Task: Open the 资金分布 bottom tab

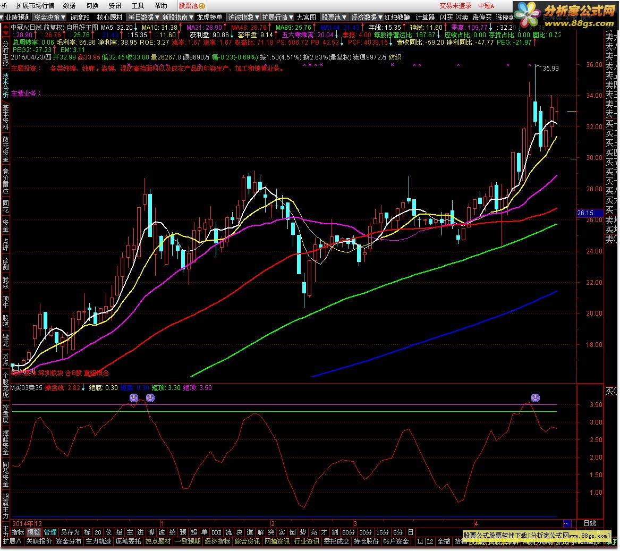Action: pos(69,541)
